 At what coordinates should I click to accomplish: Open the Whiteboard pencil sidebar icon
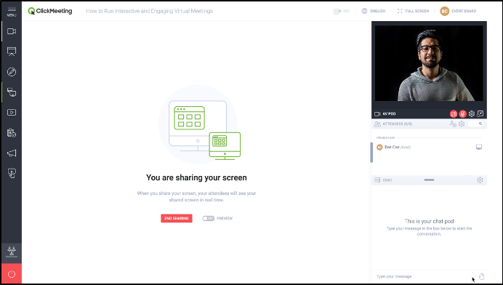click(12, 72)
